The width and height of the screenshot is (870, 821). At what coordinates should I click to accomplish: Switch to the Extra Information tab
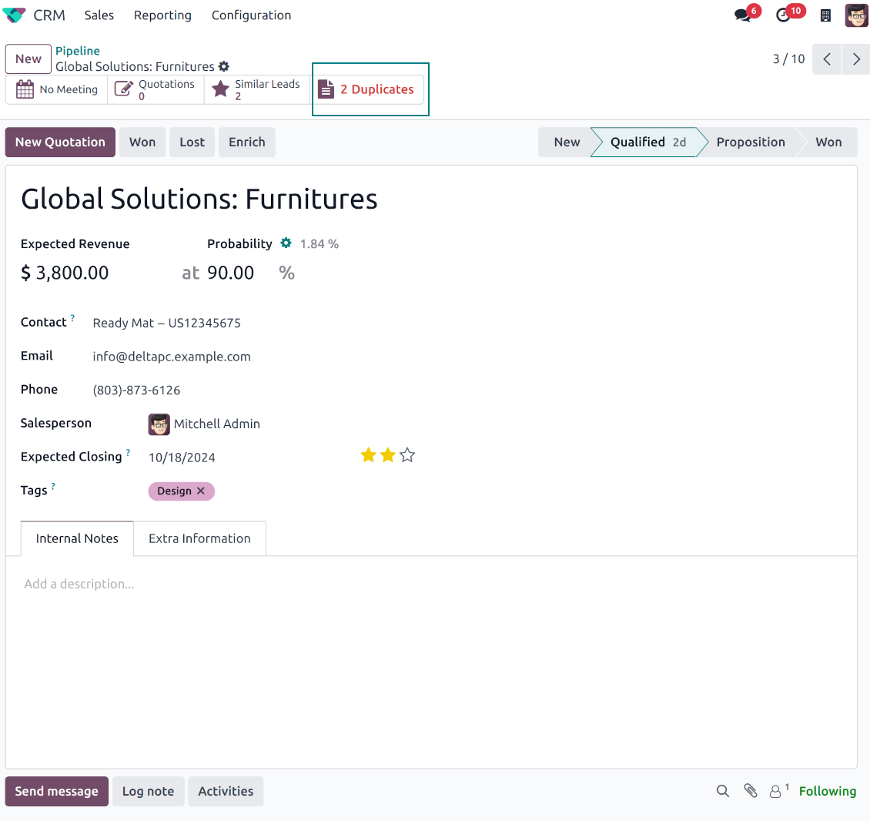tap(199, 538)
